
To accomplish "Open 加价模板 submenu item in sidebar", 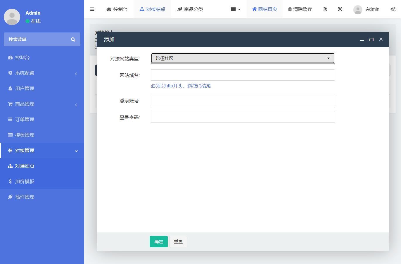I will point(42,182).
